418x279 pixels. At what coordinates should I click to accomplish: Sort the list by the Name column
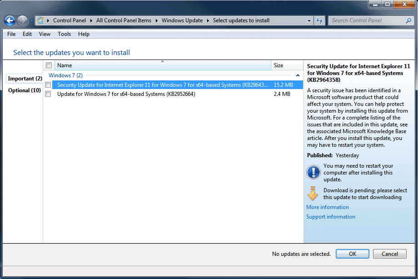pyautogui.click(x=163, y=65)
